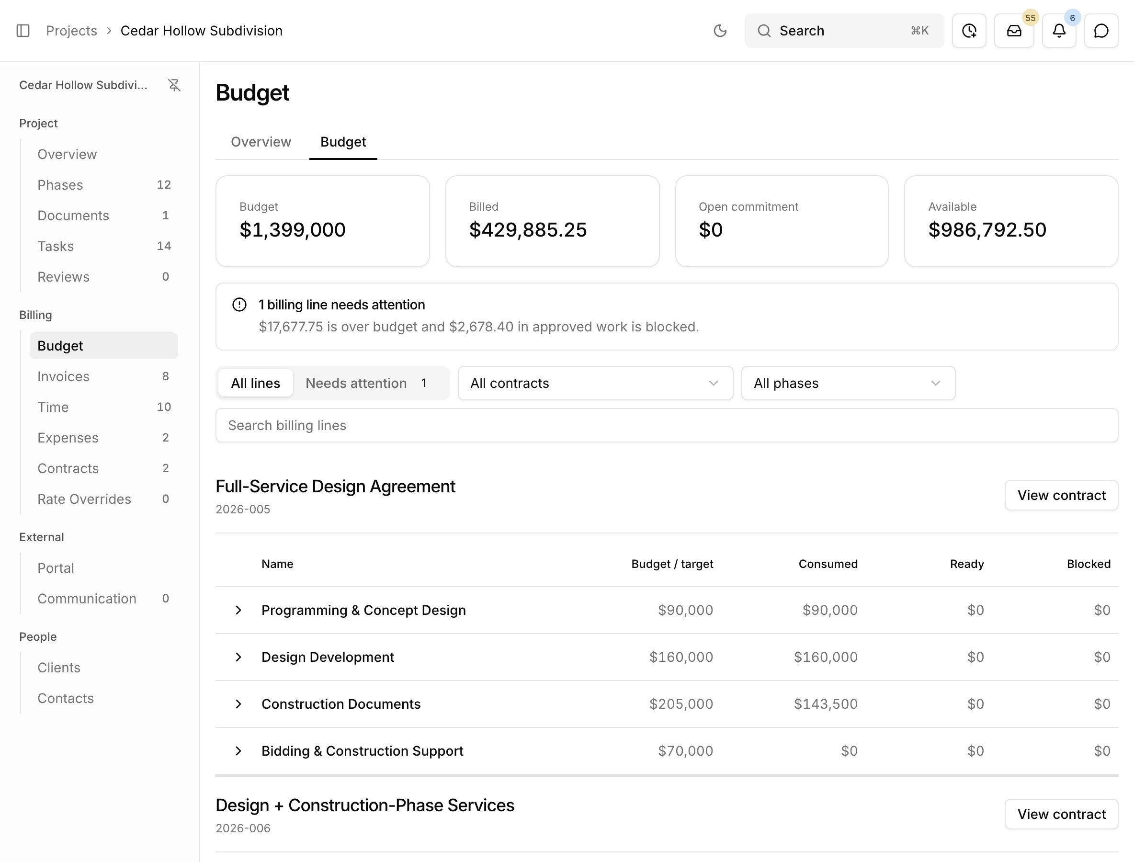Open the time tracker clock icon
Image resolution: width=1134 pixels, height=862 pixels.
click(969, 31)
